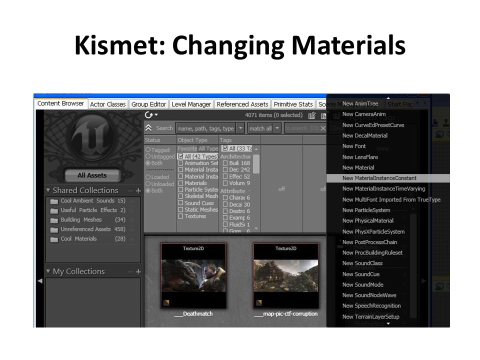Check the Textures object type filter

(180, 216)
